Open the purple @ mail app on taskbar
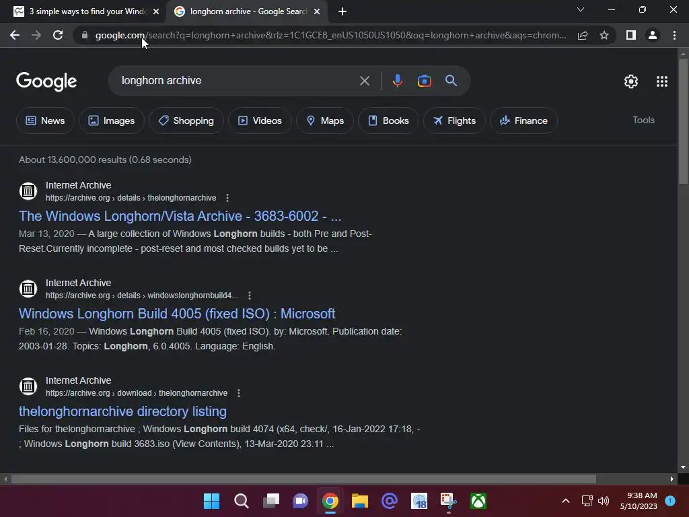This screenshot has height=517, width=689. (390, 501)
